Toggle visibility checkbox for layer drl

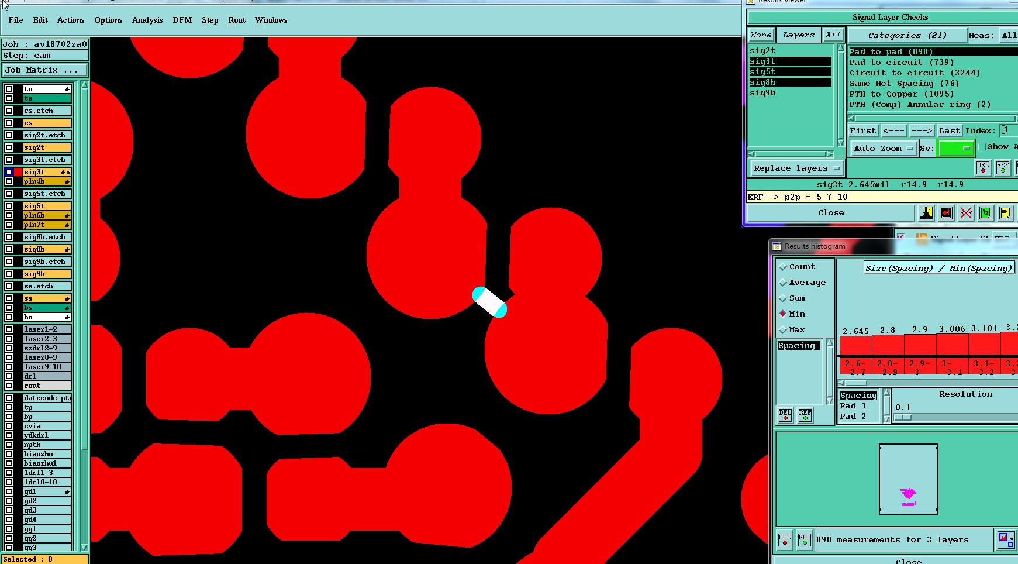tap(9, 376)
